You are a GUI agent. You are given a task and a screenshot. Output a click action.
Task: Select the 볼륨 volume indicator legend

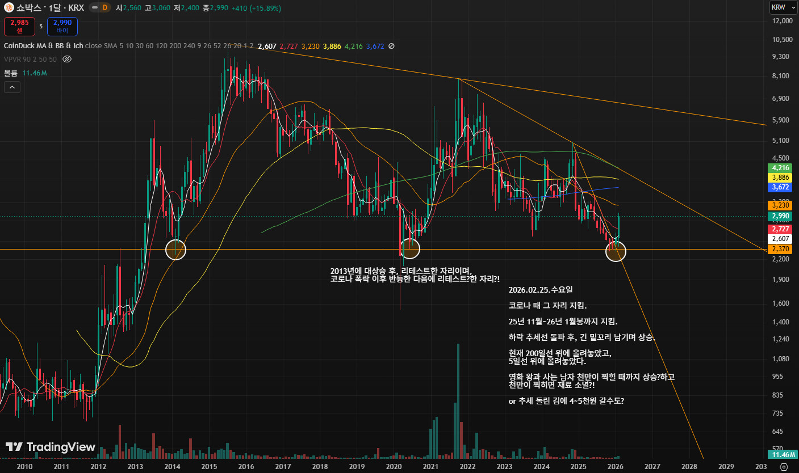tap(11, 73)
